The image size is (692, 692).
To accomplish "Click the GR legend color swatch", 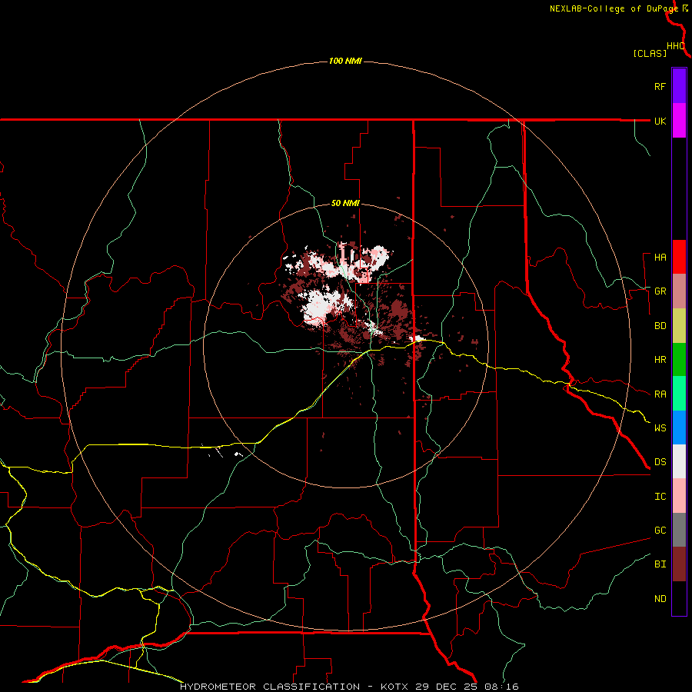I will click(x=679, y=291).
